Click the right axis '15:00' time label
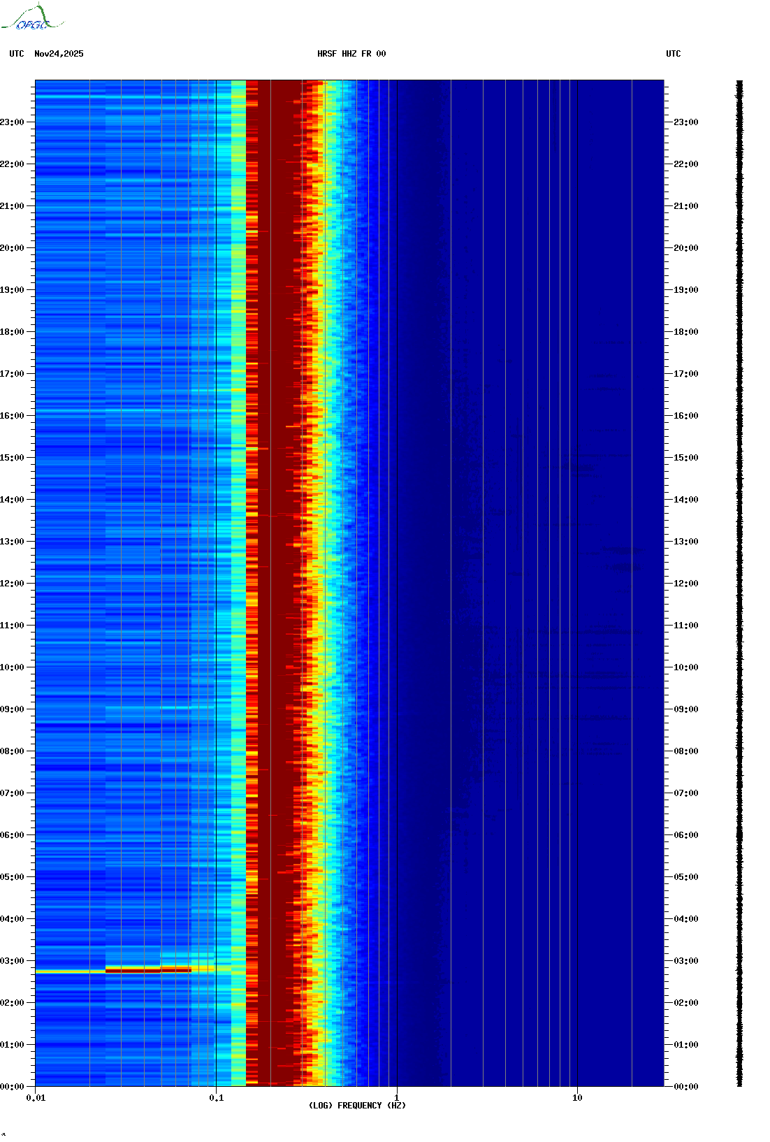 point(686,458)
